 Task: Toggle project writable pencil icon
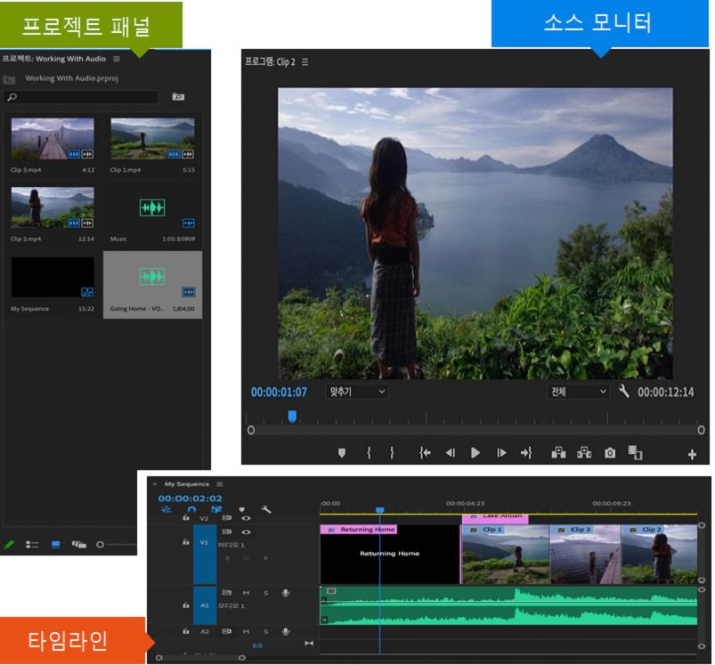[9, 544]
